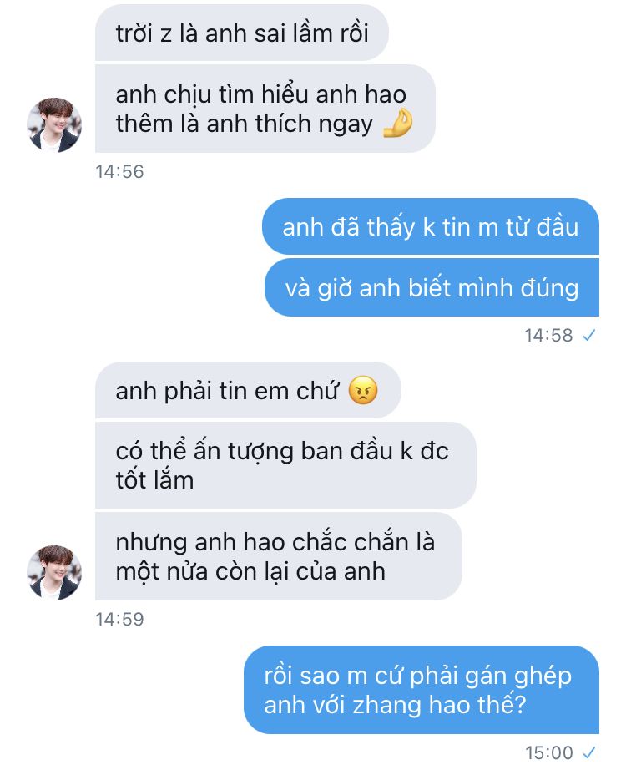Screen dimensions: 626x765
Task: Select blue bubble 'anh đã thấy k tin m từ đầu'
Action: (x=431, y=226)
